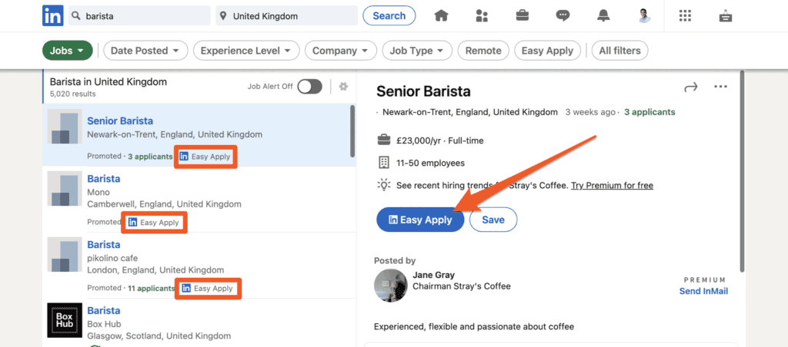Viewport: 788px width, 347px height.
Task: Open the LinkedIn home icon
Action: click(x=441, y=15)
